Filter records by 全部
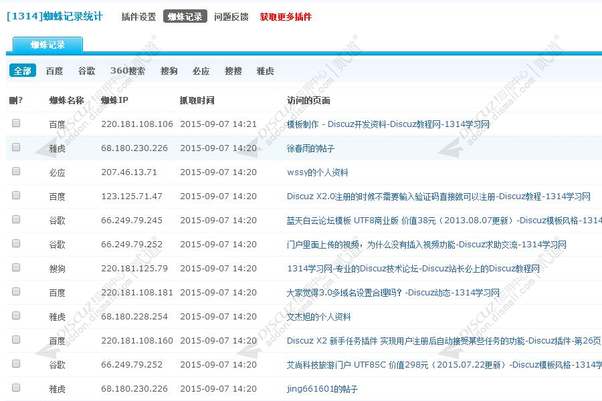 (23, 71)
